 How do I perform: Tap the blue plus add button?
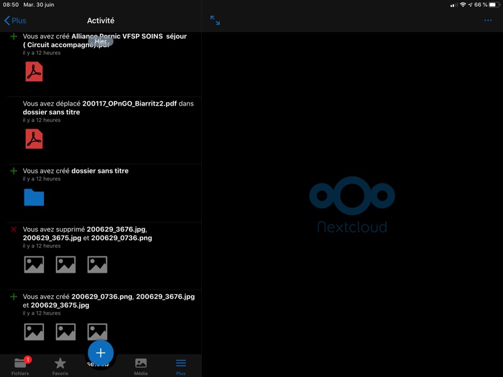coord(101,352)
